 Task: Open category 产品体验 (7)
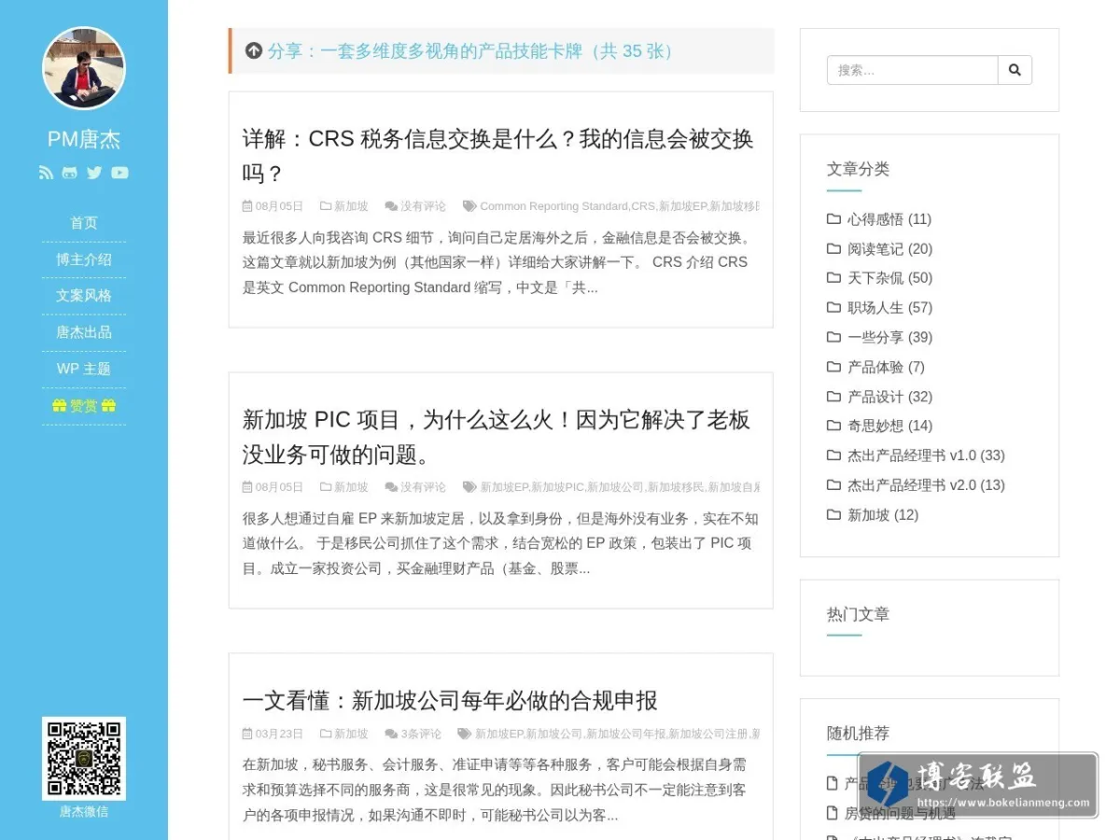point(886,368)
